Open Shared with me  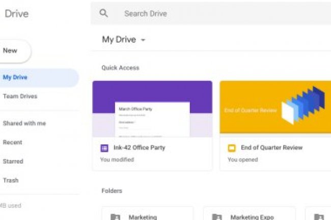click(24, 123)
